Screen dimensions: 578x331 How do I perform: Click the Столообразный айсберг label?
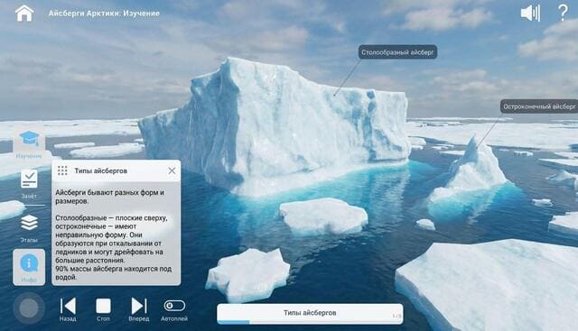coord(397,52)
